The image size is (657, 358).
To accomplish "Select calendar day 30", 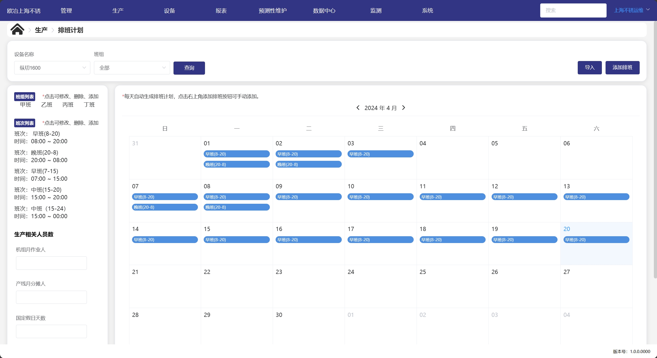I will pos(309,326).
